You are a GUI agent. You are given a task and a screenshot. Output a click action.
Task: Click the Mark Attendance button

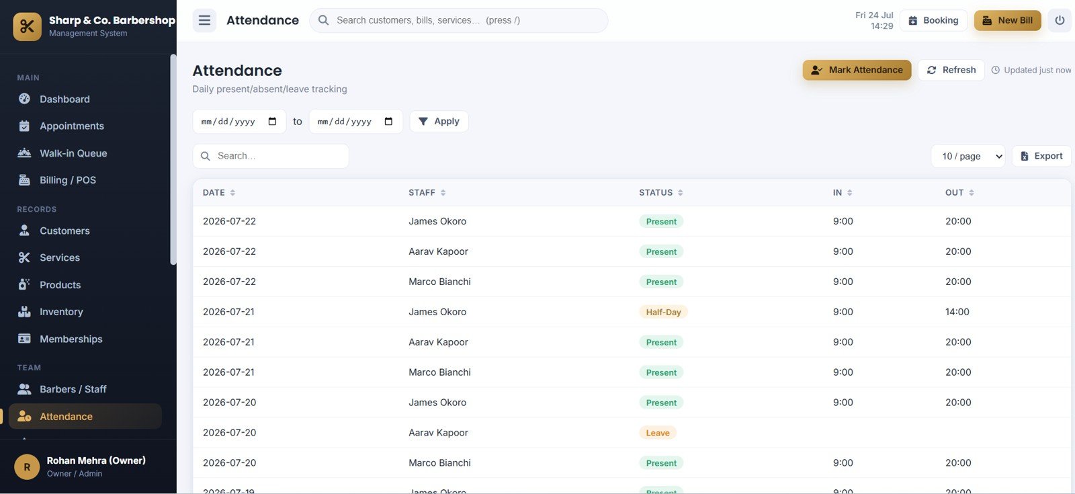(857, 70)
